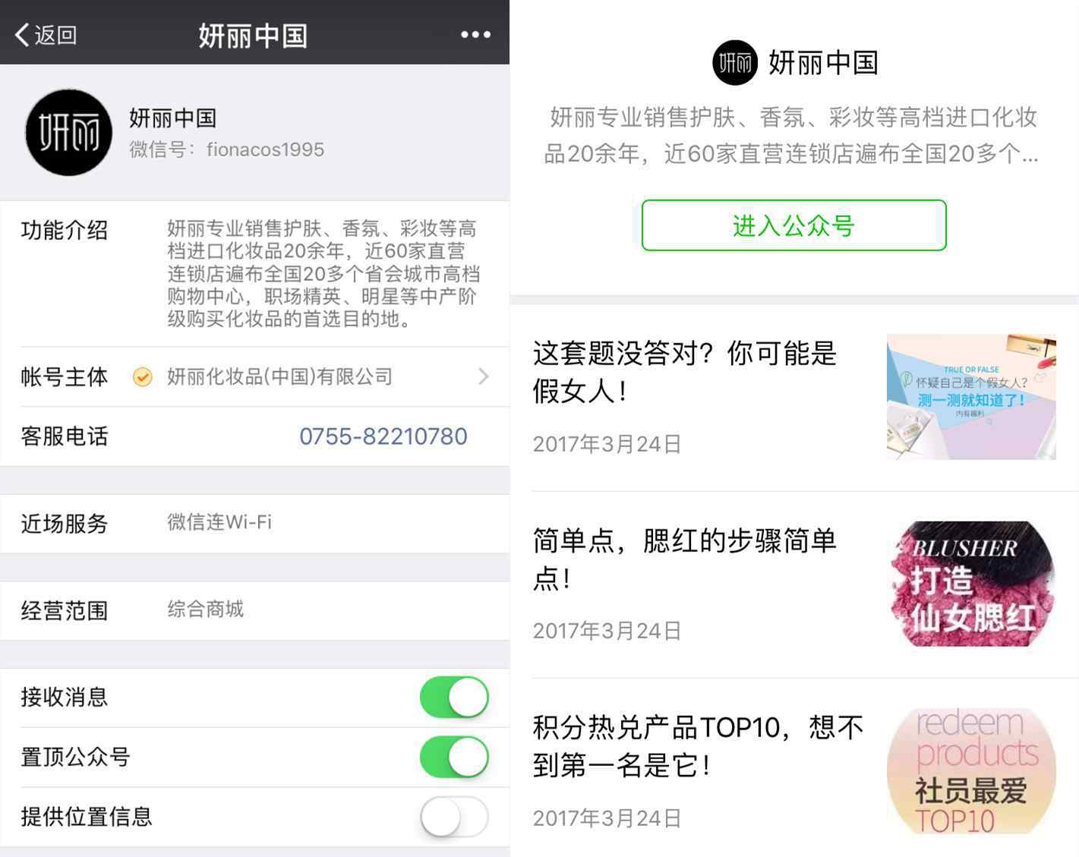Tap the back arrow icon
1079x857 pixels.
pos(22,35)
